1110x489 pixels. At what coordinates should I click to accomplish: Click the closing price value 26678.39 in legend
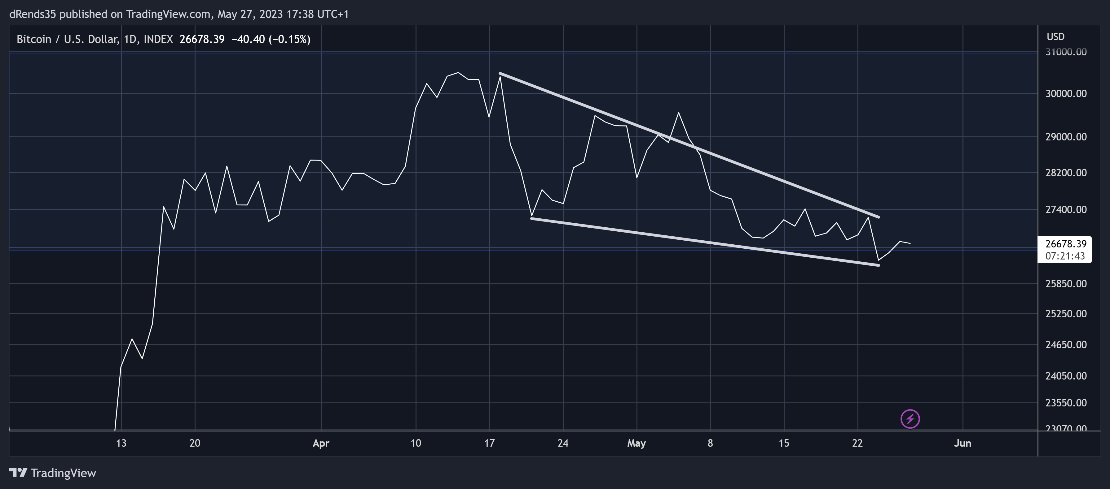tap(202, 39)
